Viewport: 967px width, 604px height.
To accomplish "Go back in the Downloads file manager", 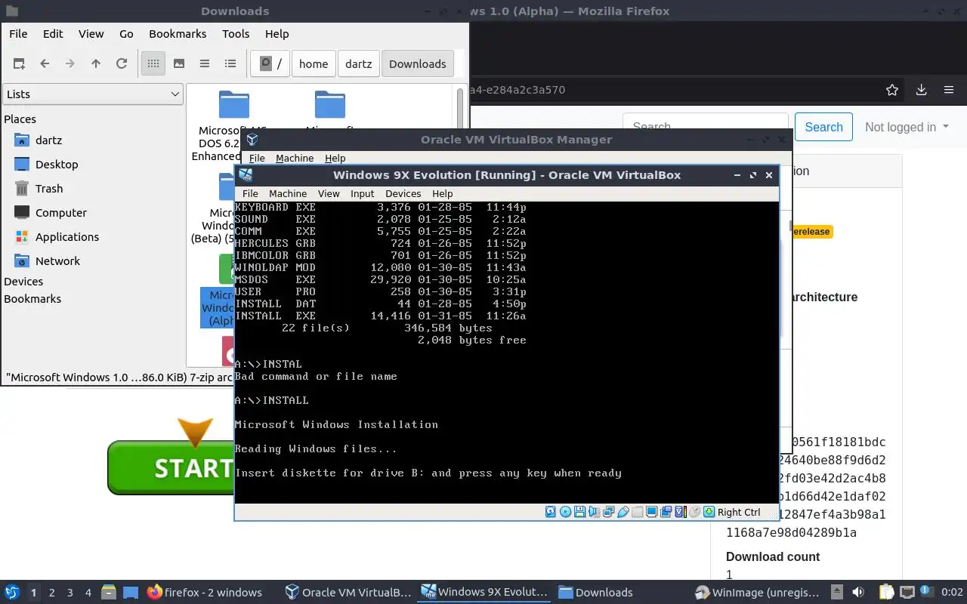I will click(45, 63).
